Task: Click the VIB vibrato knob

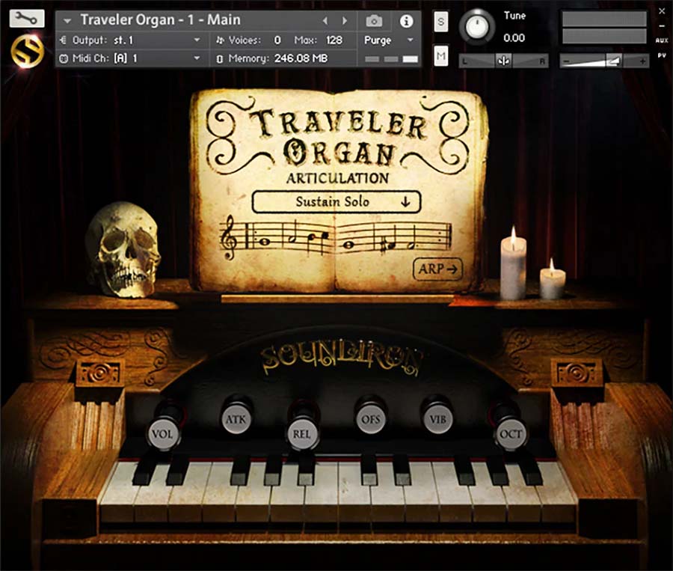Action: 437,419
